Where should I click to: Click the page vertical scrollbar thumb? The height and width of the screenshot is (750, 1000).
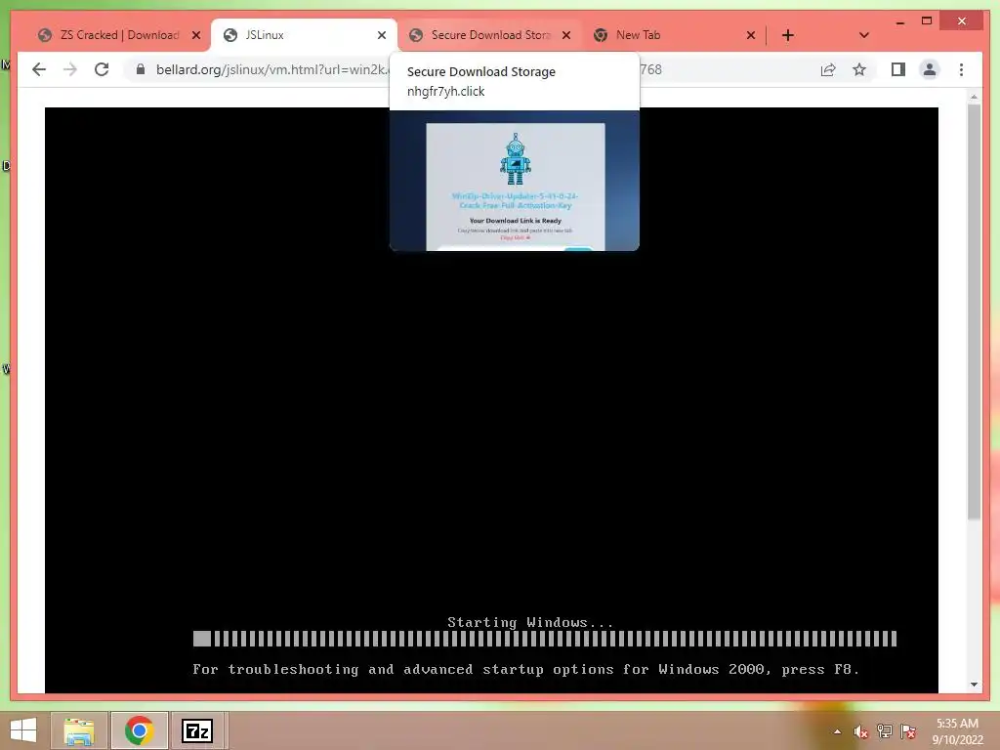tap(974, 312)
